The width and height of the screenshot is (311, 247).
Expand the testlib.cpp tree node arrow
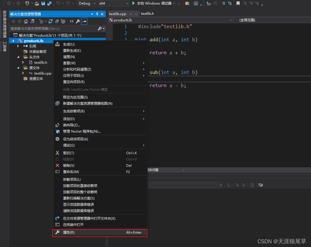(23, 73)
